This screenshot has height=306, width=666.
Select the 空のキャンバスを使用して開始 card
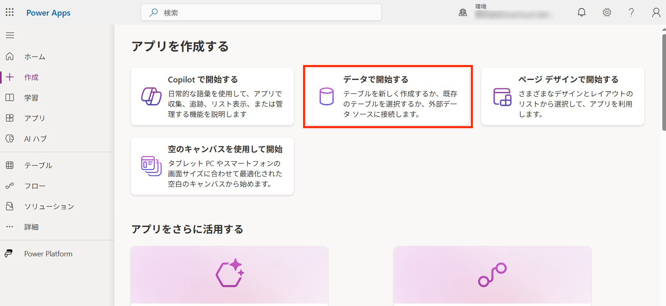pyautogui.click(x=212, y=166)
